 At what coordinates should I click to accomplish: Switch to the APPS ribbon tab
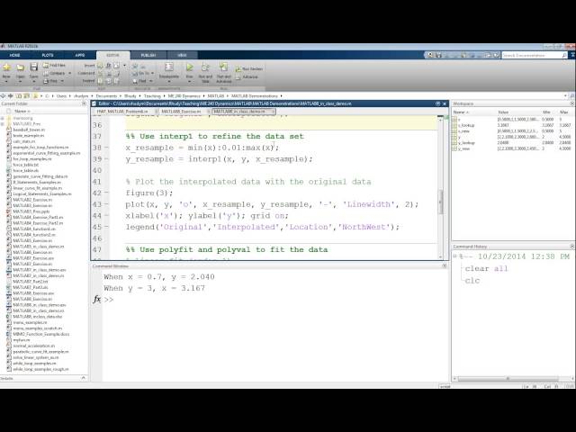pyautogui.click(x=80, y=55)
